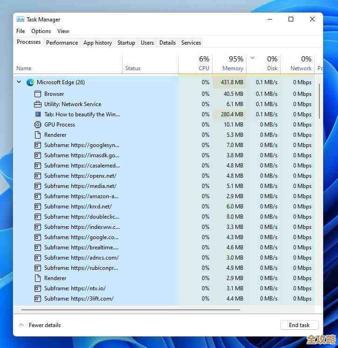Select the Processes tab

click(x=29, y=42)
